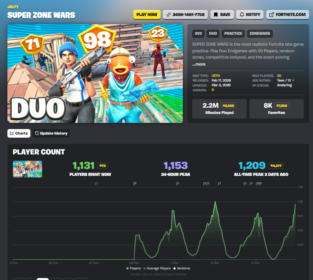Toggle the Versions legend series
The width and height of the screenshot is (313, 280).
point(182,268)
